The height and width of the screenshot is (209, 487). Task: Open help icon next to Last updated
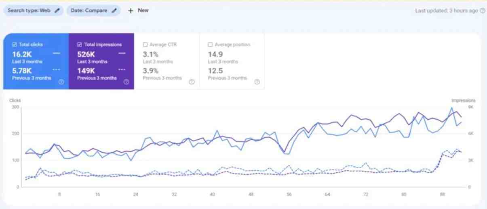tap(482, 11)
